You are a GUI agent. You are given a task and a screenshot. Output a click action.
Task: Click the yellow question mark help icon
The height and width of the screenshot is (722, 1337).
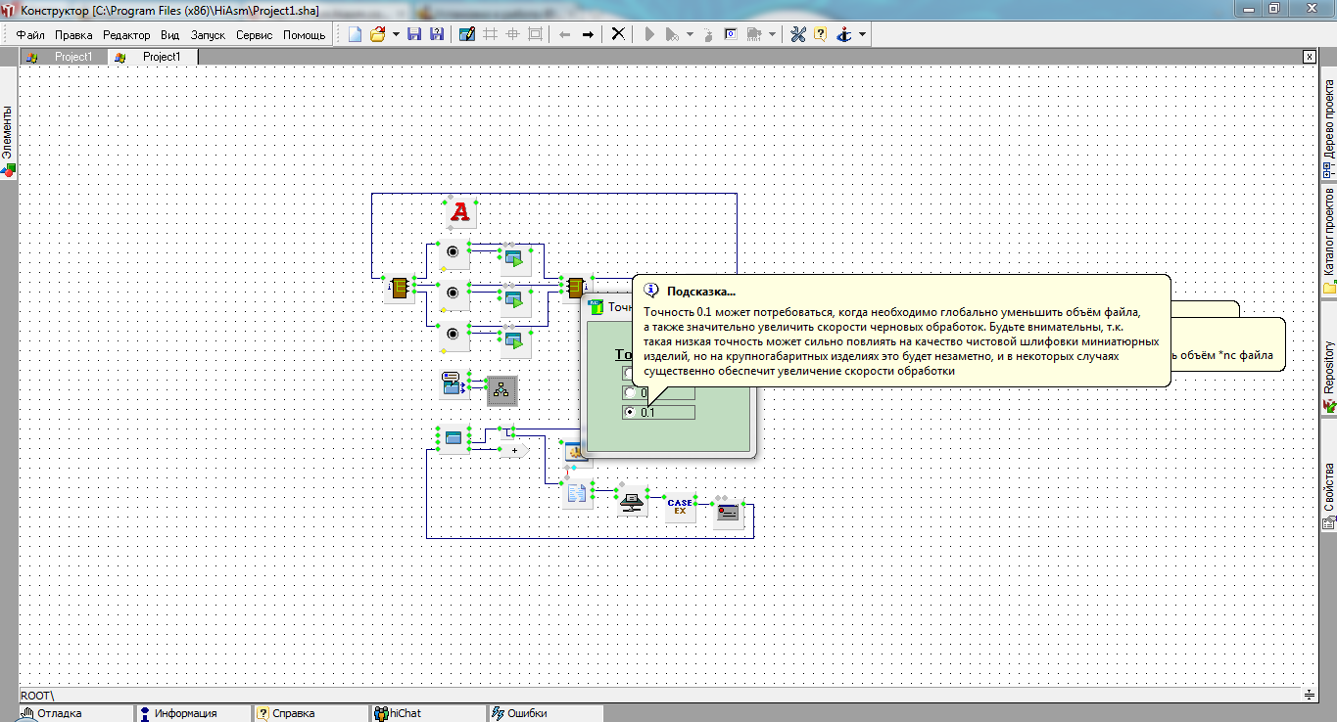pyautogui.click(x=820, y=34)
